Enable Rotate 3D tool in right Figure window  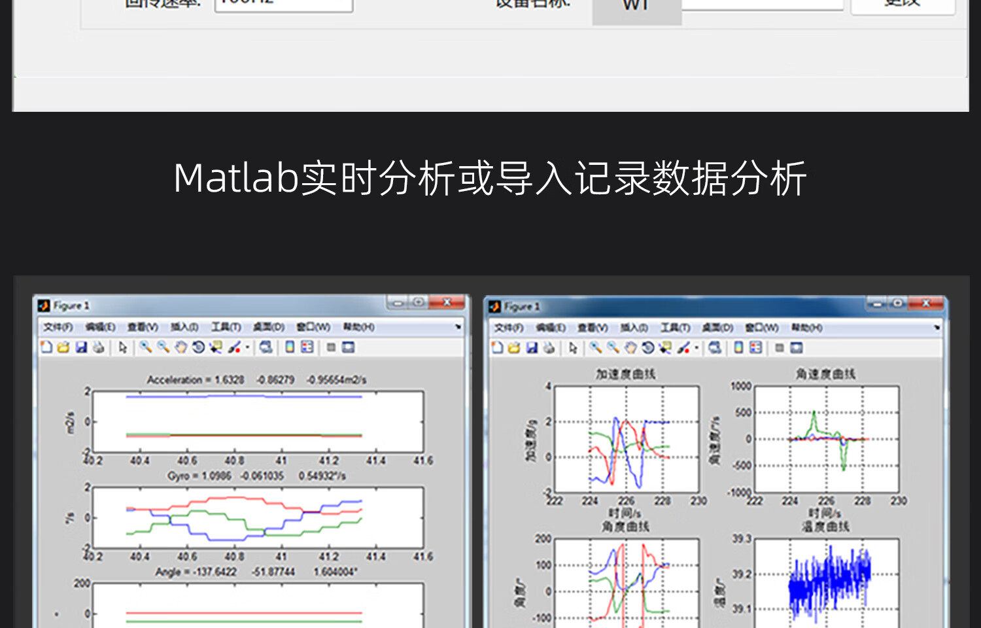click(x=647, y=348)
